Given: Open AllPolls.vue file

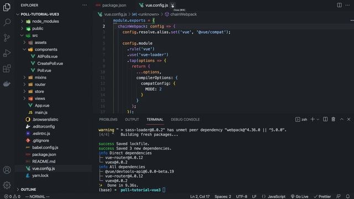Looking at the screenshot, I should coord(47,56).
